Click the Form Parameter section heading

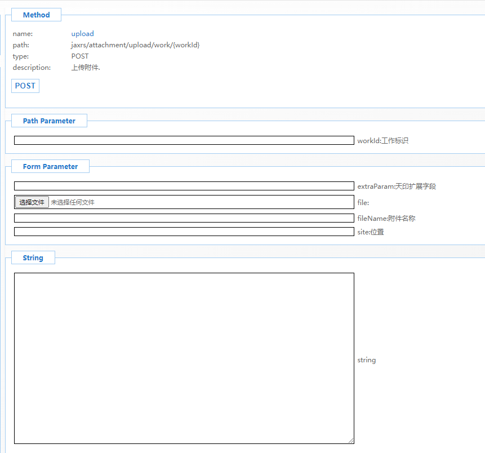(x=50, y=166)
